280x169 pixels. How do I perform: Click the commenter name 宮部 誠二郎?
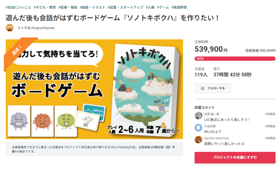click(212, 114)
